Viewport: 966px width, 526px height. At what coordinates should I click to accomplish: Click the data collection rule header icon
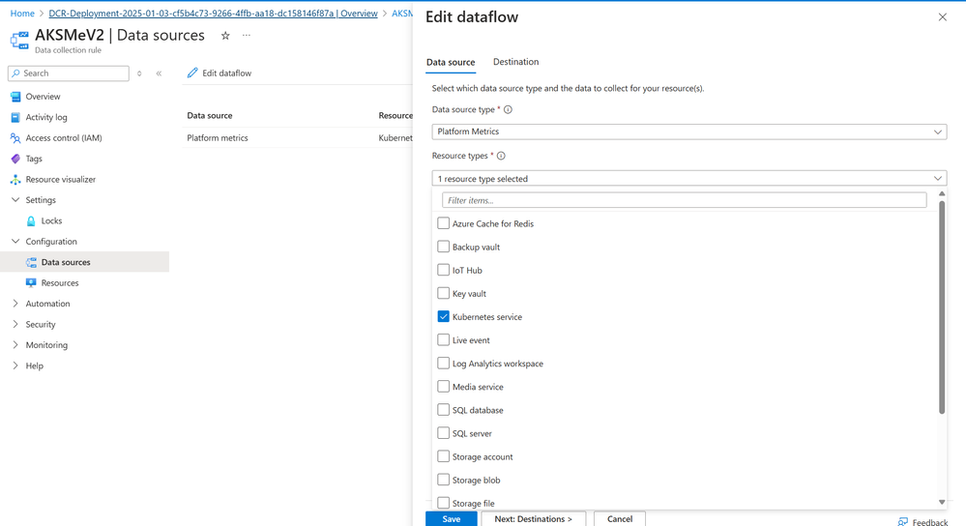click(x=19, y=40)
